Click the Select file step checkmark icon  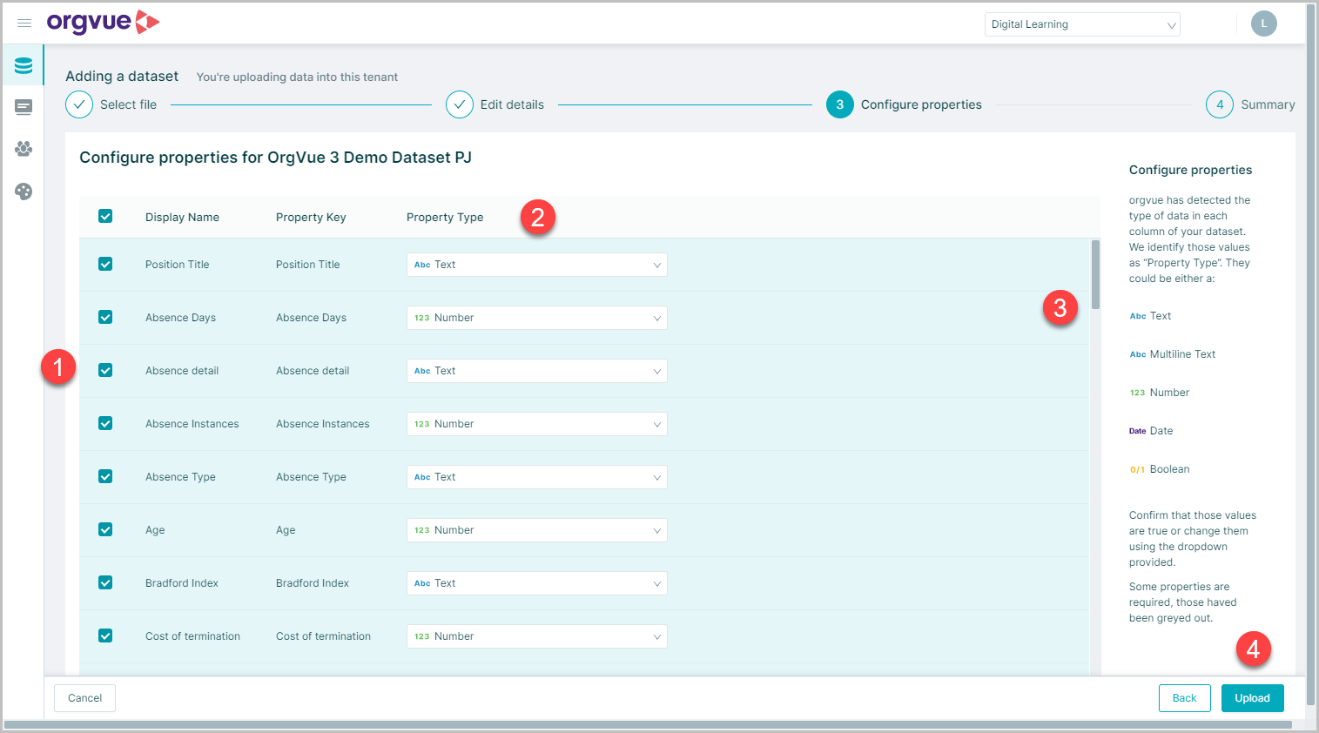pyautogui.click(x=79, y=104)
